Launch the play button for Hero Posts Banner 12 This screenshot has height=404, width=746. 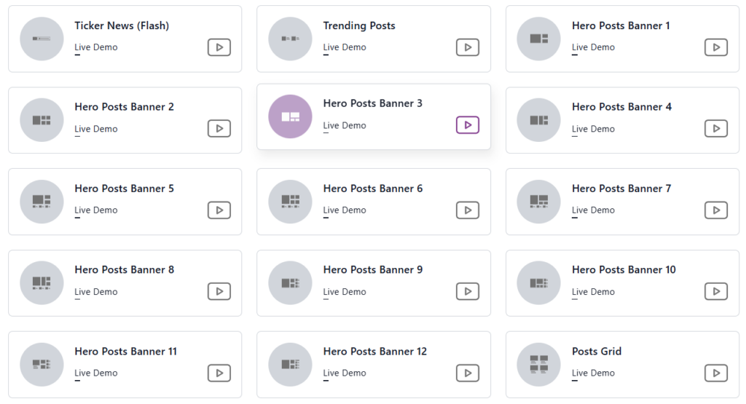[468, 373]
